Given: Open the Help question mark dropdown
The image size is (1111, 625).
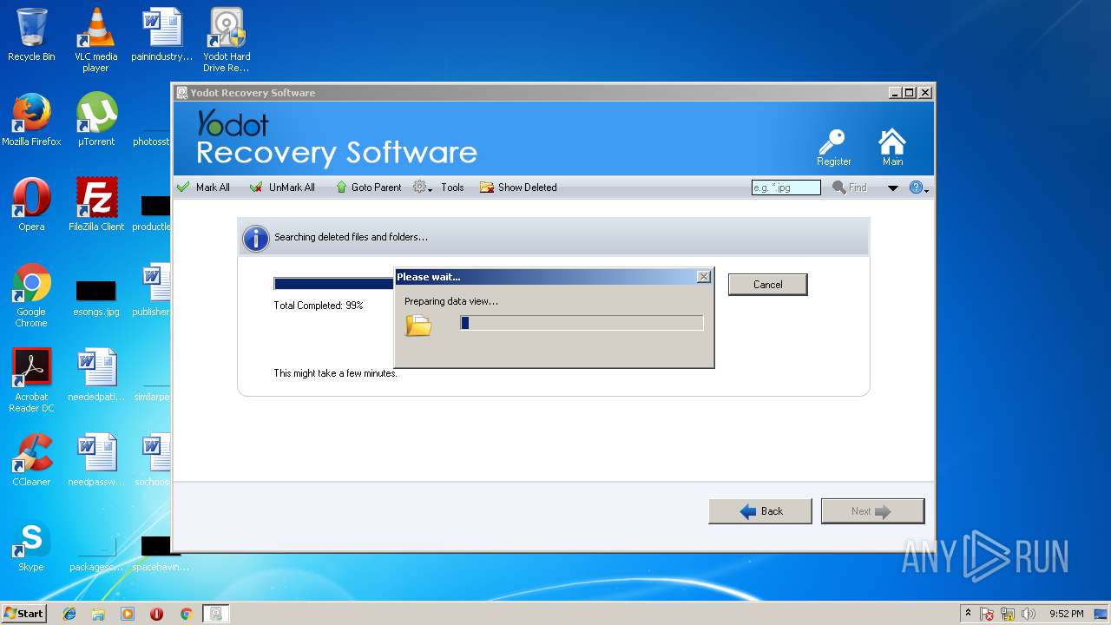Looking at the screenshot, I should pos(918,187).
